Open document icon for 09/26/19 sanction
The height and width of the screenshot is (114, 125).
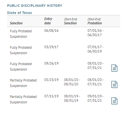pyautogui.click(x=114, y=68)
